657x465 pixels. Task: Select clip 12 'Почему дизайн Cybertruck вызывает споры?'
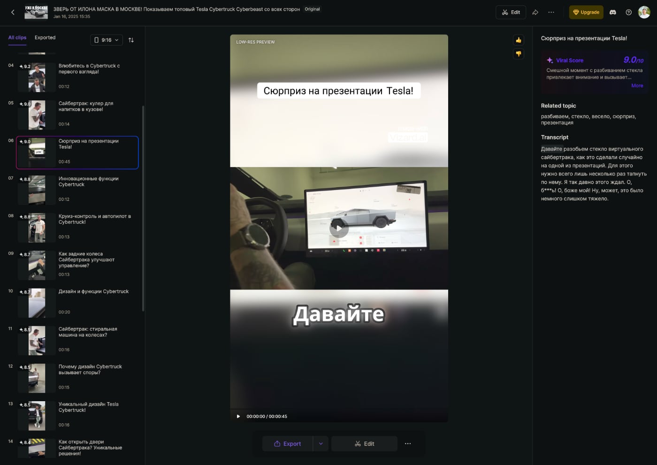pyautogui.click(x=77, y=378)
